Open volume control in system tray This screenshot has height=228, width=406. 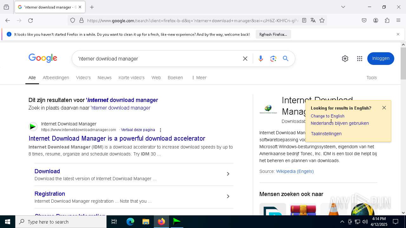pyautogui.click(x=365, y=222)
